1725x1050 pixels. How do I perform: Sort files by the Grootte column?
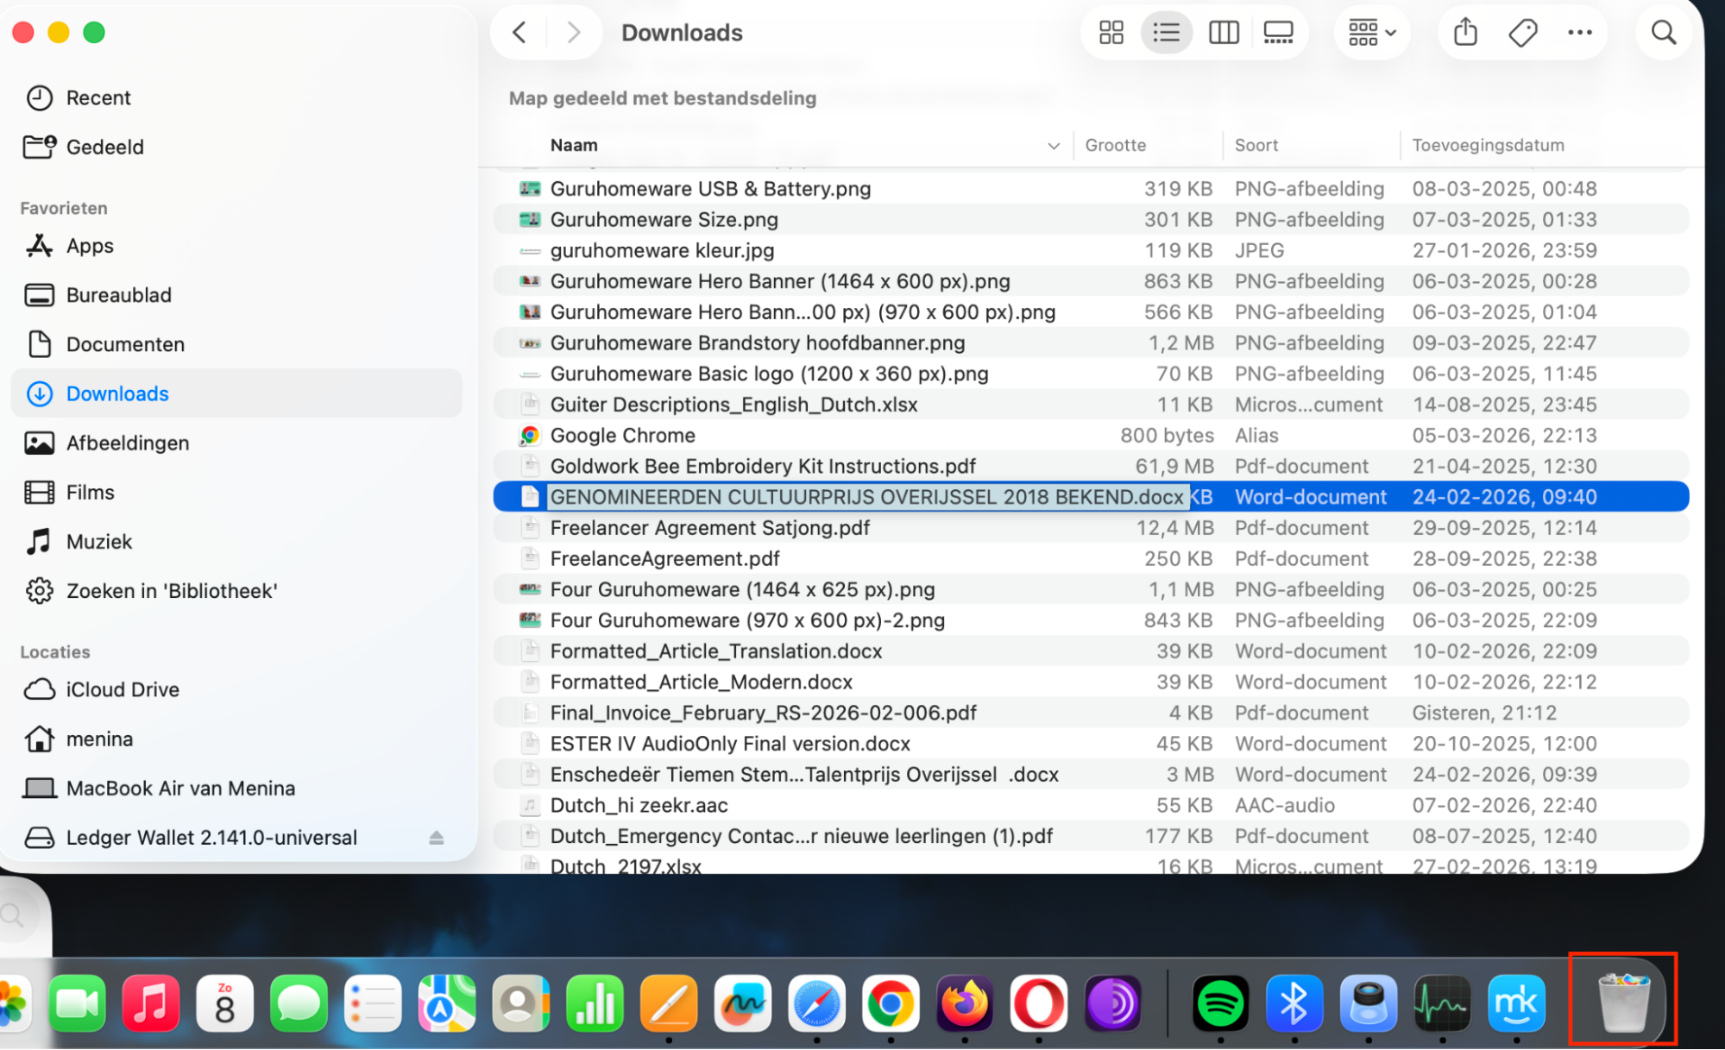[1115, 145]
